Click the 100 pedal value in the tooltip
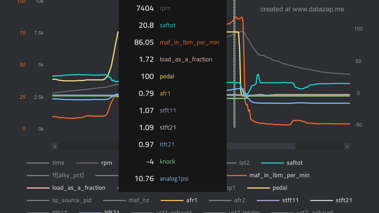The image size is (379, 213). 147,76
